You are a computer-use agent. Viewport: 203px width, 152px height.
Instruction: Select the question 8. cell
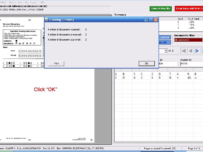[172, 78]
